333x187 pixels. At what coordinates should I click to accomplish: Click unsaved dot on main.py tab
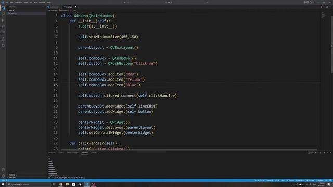pyautogui.click(x=75, y=7)
